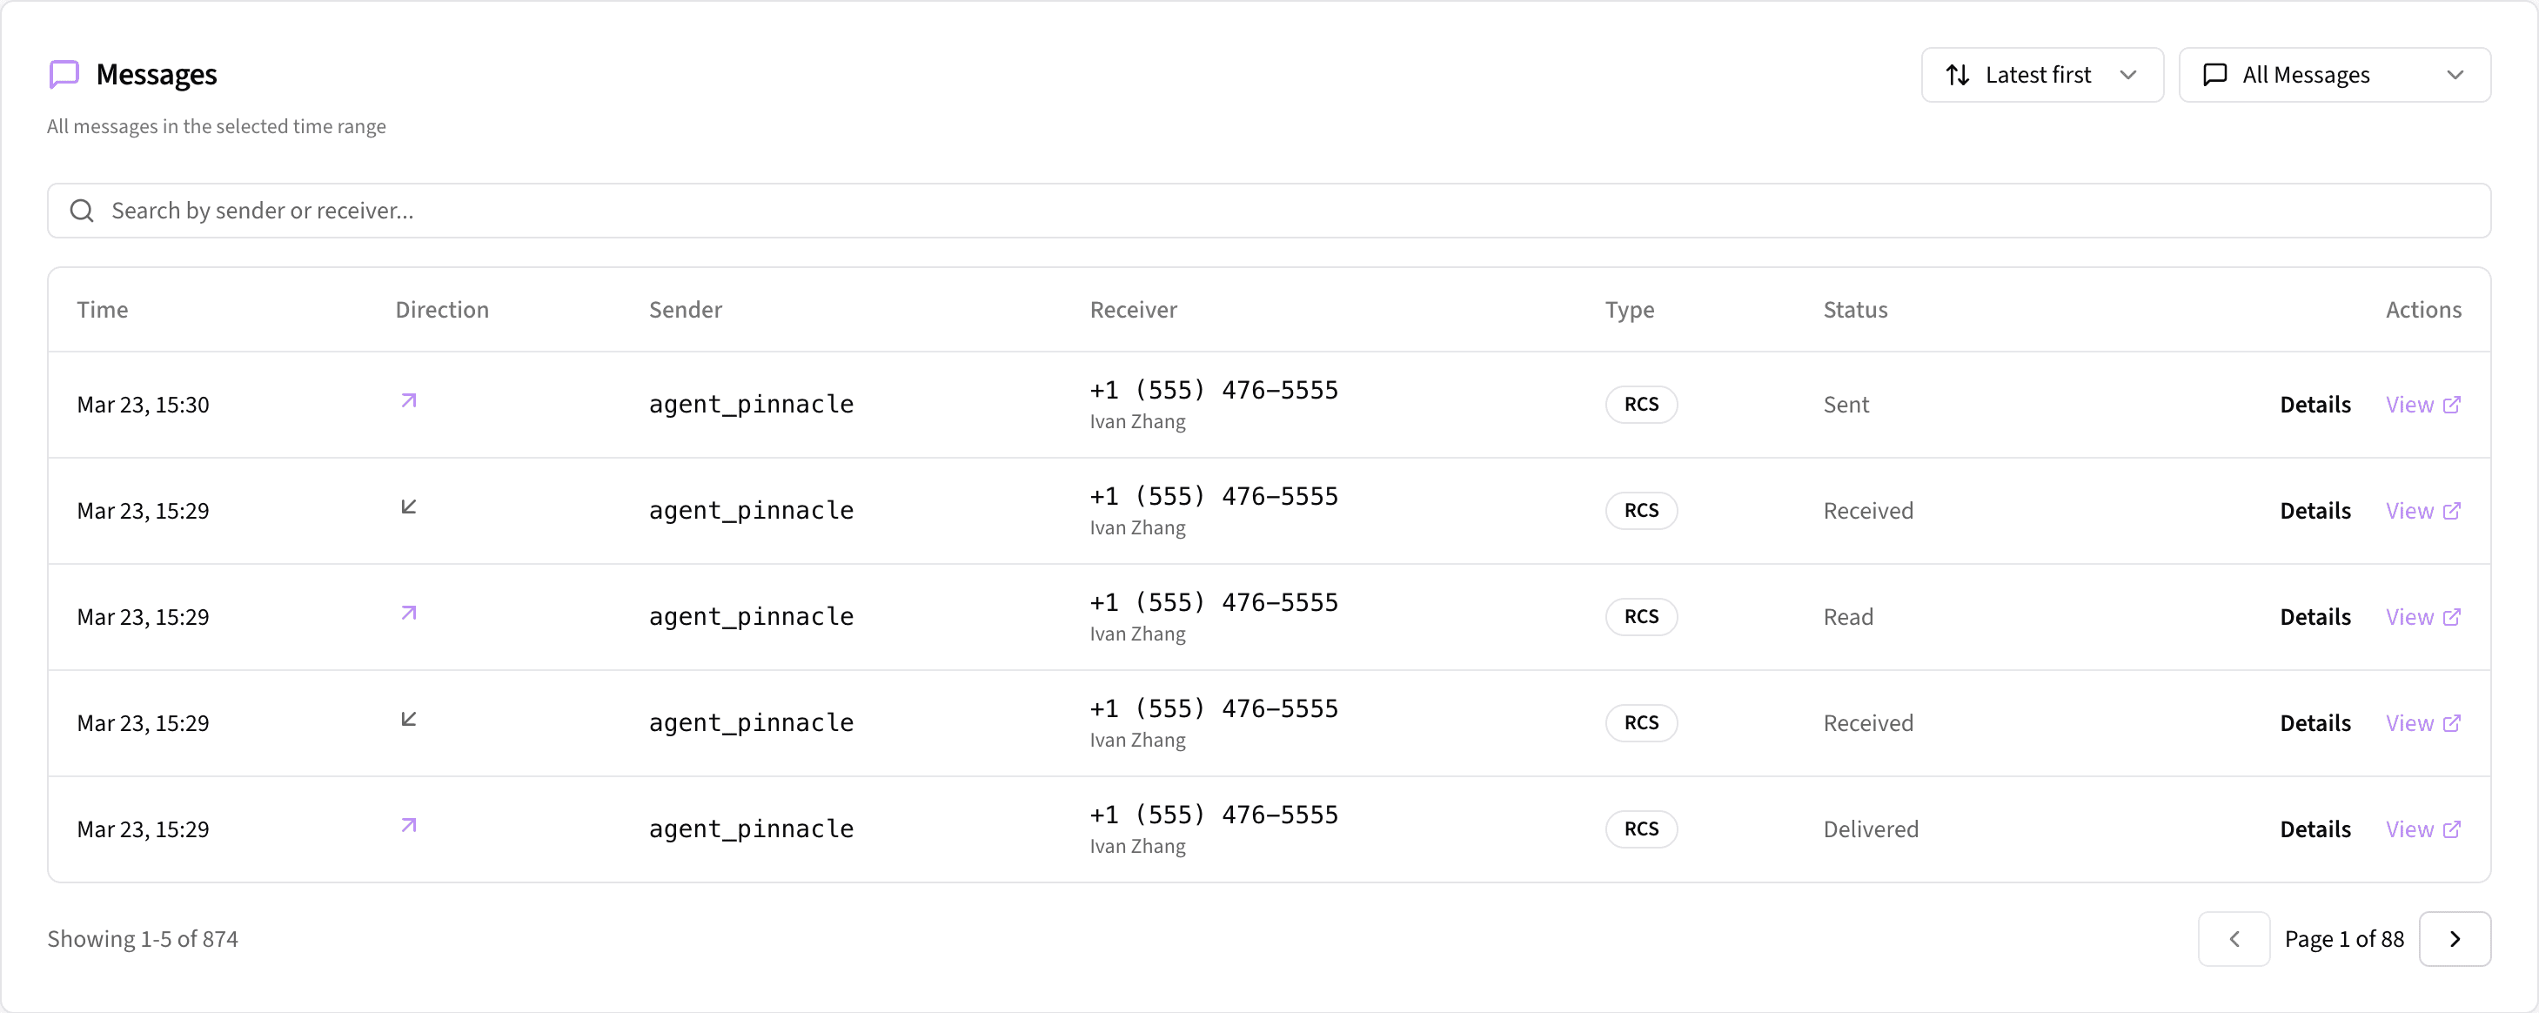2539x1013 pixels.
Task: Click the outbound arrow icon on the Read message row
Action: coord(409,612)
